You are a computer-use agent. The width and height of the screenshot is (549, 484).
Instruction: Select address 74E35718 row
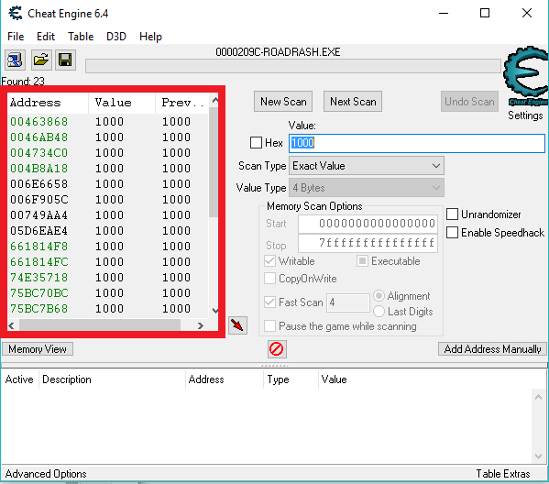108,278
